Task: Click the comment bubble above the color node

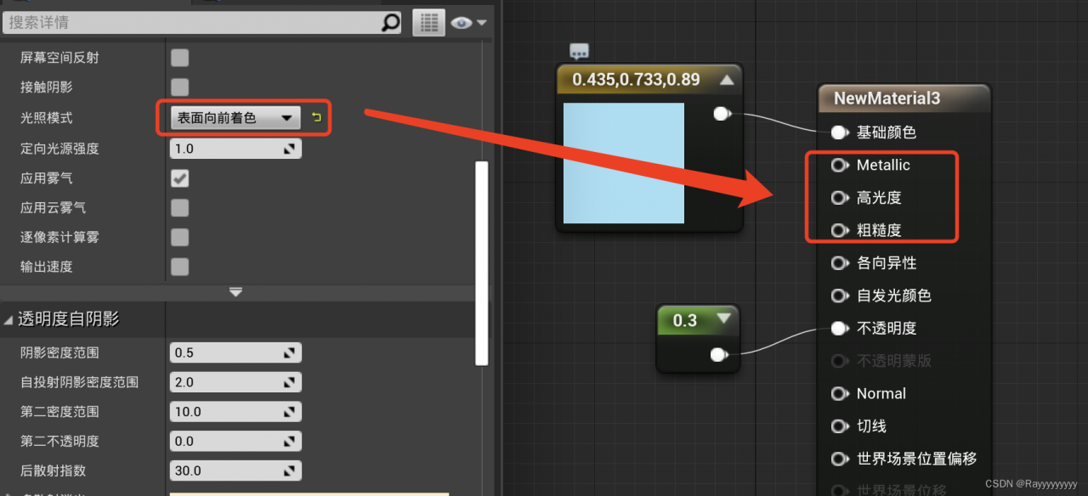Action: 579,52
